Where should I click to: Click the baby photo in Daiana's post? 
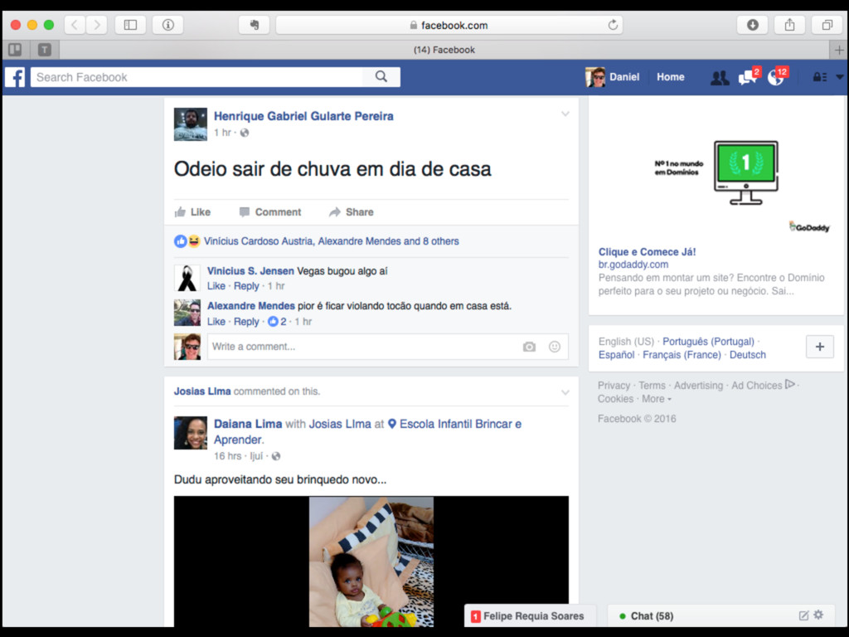point(371,562)
